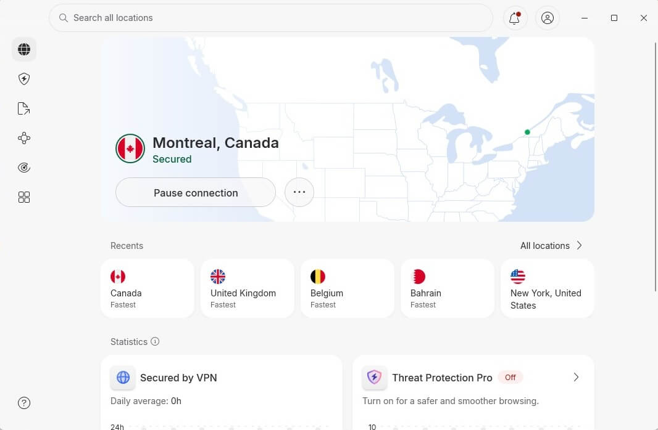Connect to New York, United States card
Image resolution: width=658 pixels, height=430 pixels.
548,288
